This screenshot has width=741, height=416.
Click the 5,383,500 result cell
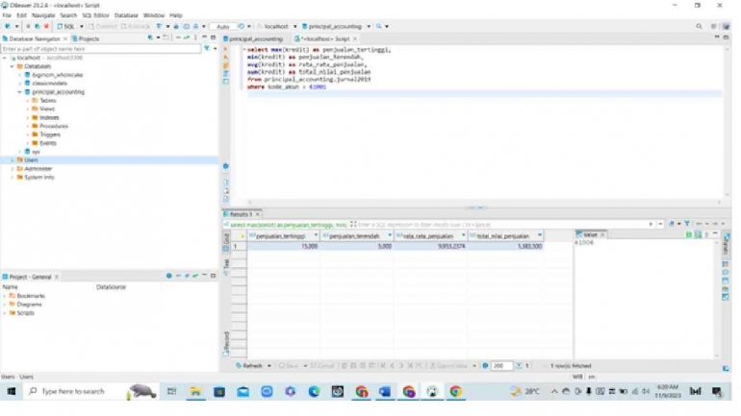(x=505, y=246)
